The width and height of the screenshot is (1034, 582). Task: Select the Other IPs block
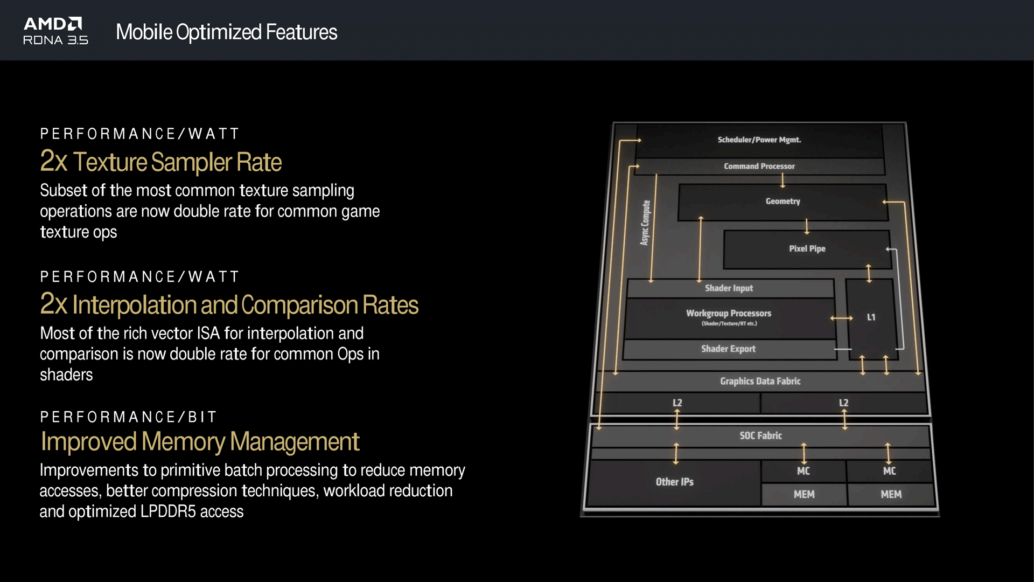[674, 482]
